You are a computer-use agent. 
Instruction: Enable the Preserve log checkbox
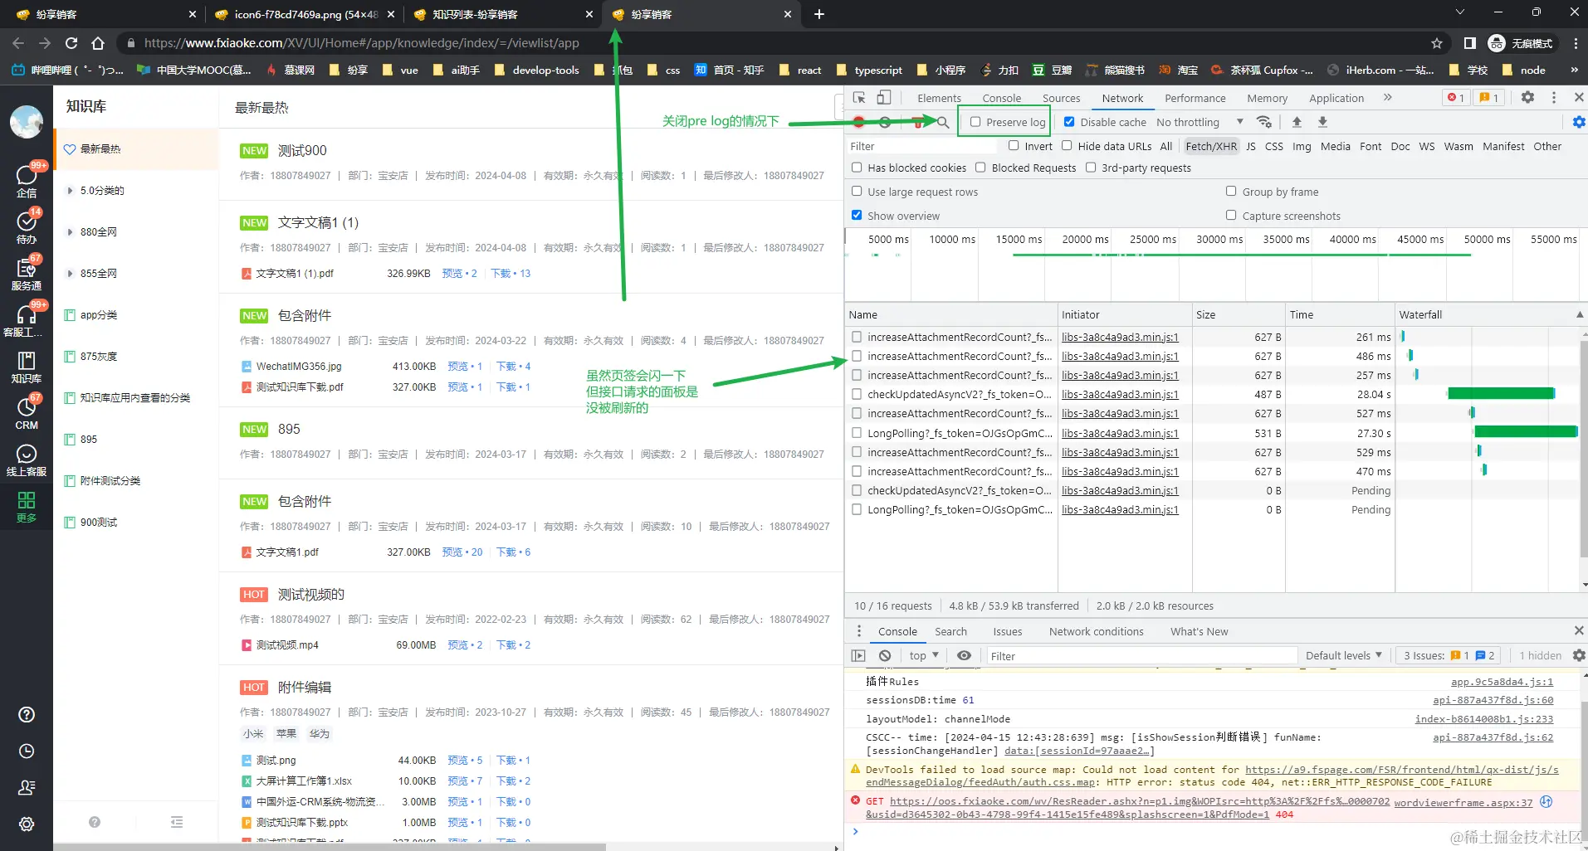975,122
